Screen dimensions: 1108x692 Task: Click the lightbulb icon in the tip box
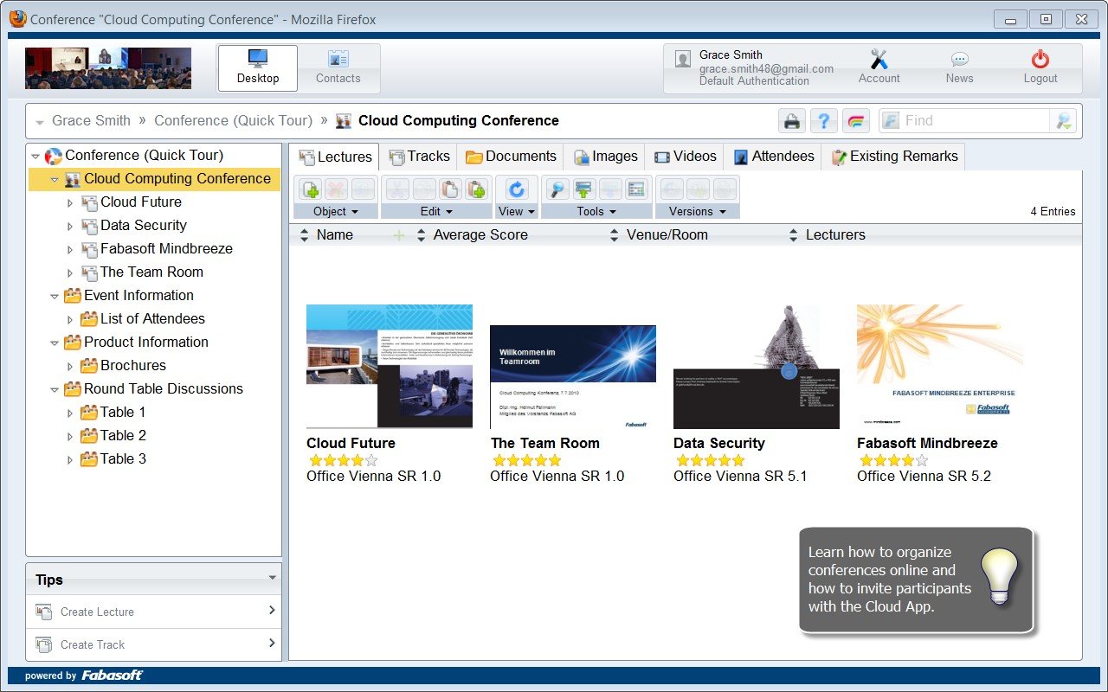1000,577
